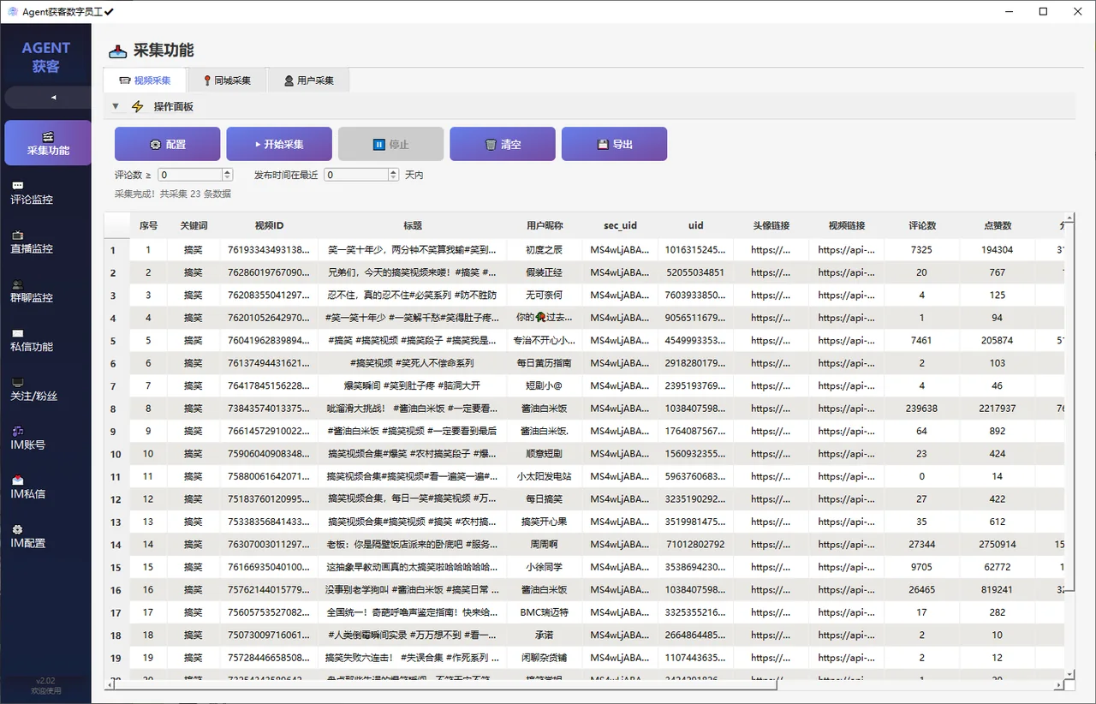This screenshot has height=704, width=1096.
Task: Select IM私信 sidebar entry
Action: [28, 487]
